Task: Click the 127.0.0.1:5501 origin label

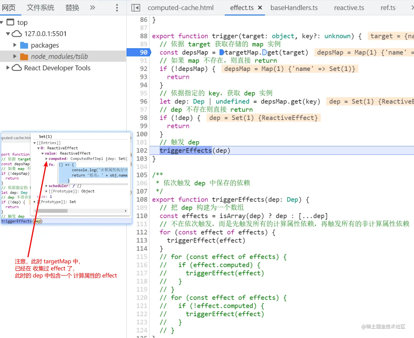Action: tap(45, 34)
